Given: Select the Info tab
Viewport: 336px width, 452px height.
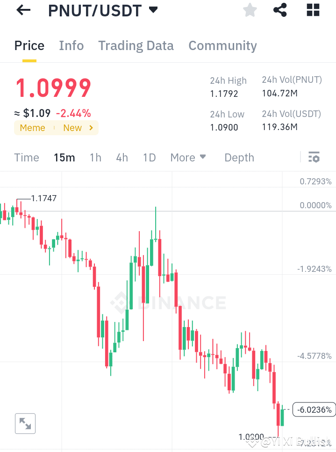Looking at the screenshot, I should tap(71, 46).
